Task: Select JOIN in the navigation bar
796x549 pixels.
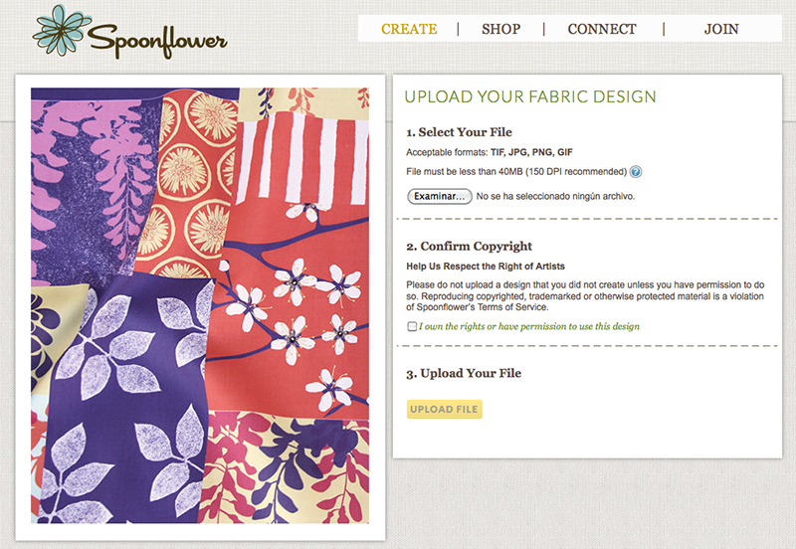Action: coord(721,29)
